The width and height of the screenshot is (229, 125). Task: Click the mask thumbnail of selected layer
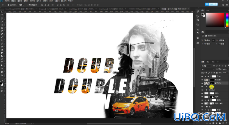click(212, 83)
